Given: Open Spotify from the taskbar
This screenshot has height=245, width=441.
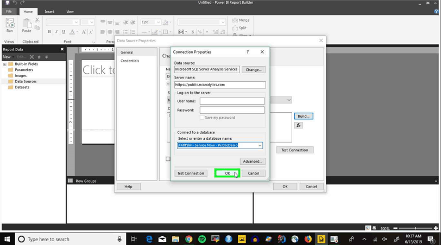Looking at the screenshot, I should (202, 239).
